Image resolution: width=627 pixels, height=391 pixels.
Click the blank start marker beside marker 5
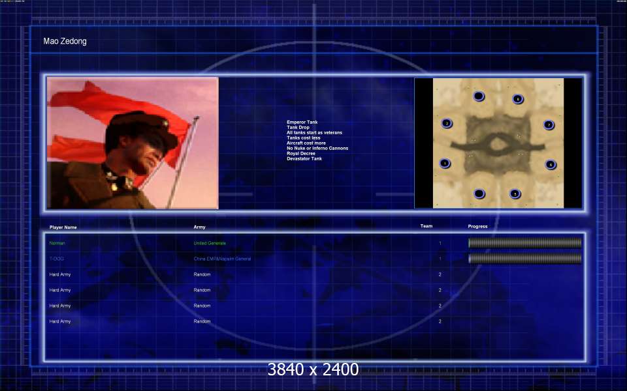pyautogui.click(x=479, y=194)
